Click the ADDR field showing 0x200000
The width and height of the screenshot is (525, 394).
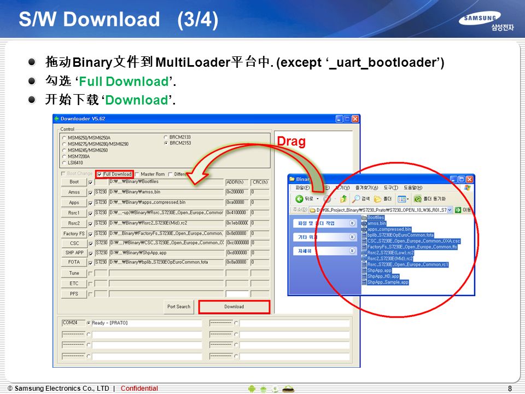pyautogui.click(x=237, y=192)
